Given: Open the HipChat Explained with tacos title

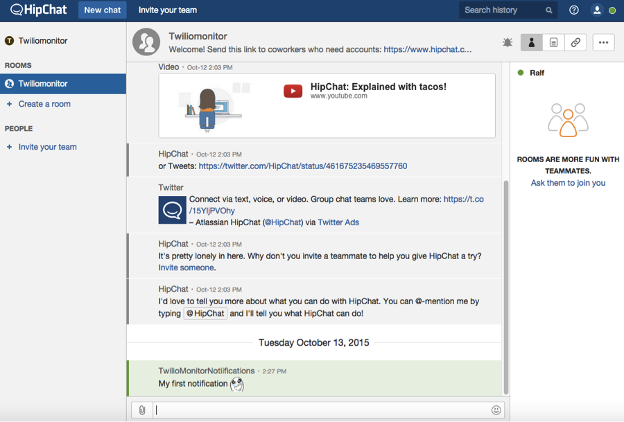Looking at the screenshot, I should coord(378,87).
